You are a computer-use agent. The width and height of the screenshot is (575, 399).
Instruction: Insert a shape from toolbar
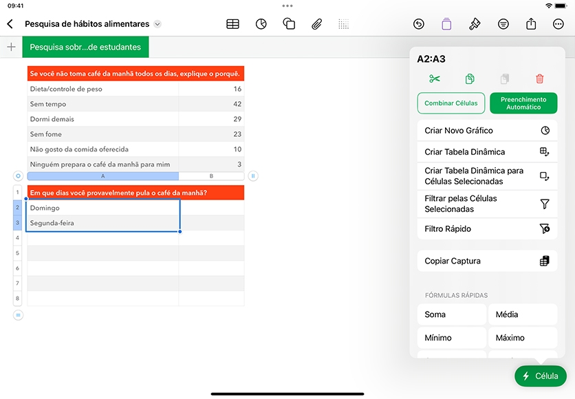pyautogui.click(x=289, y=24)
